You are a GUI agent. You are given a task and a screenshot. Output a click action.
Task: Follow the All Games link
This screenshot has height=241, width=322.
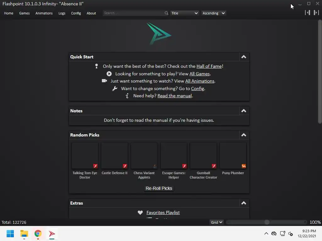click(x=199, y=74)
